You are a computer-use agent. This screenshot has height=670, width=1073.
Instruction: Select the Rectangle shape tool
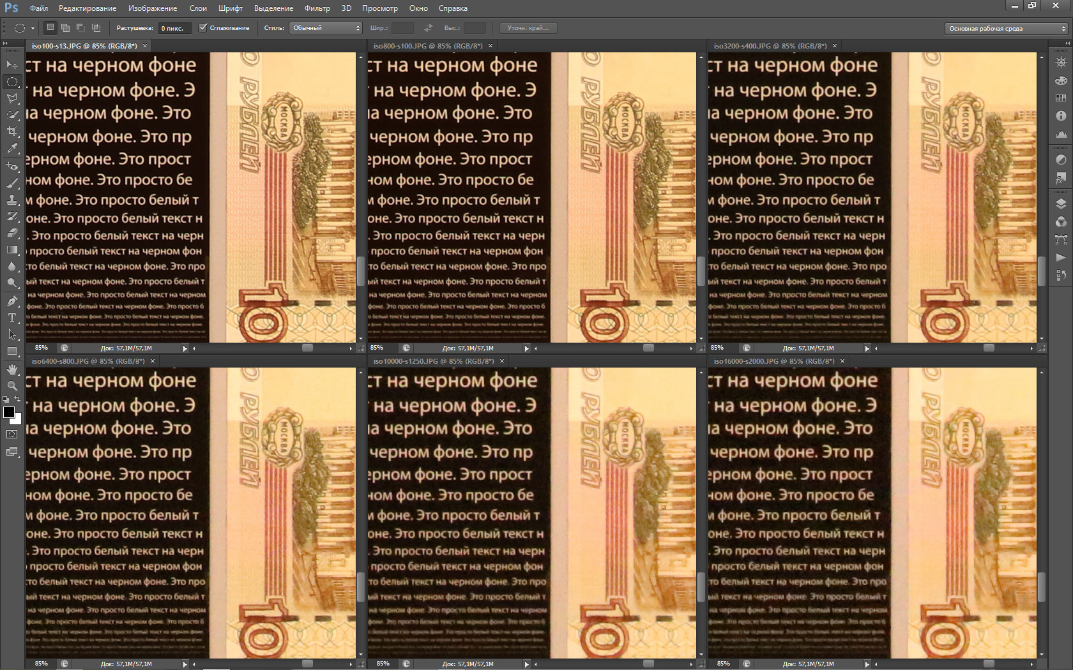pyautogui.click(x=12, y=351)
